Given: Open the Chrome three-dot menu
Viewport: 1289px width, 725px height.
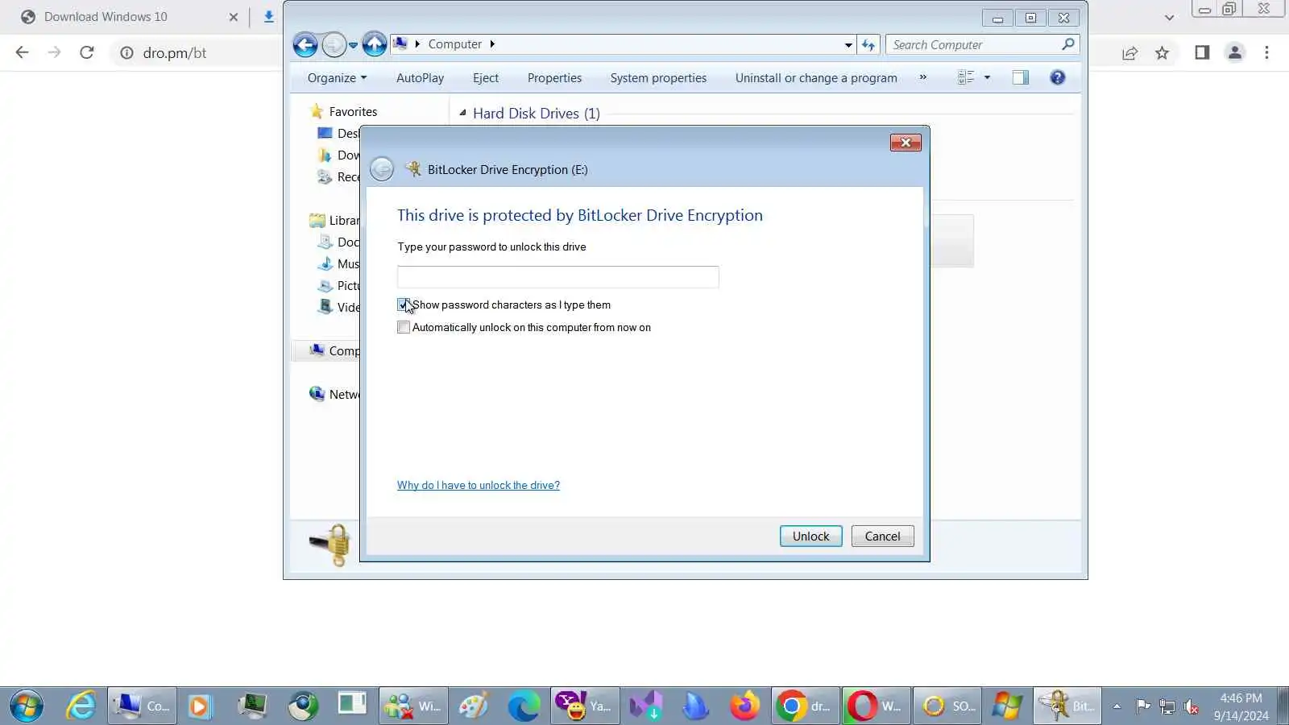Looking at the screenshot, I should (x=1266, y=52).
